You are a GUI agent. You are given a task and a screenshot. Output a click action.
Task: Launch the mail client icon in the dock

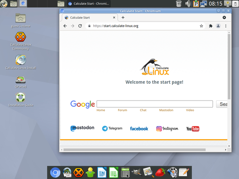tap(67, 173)
